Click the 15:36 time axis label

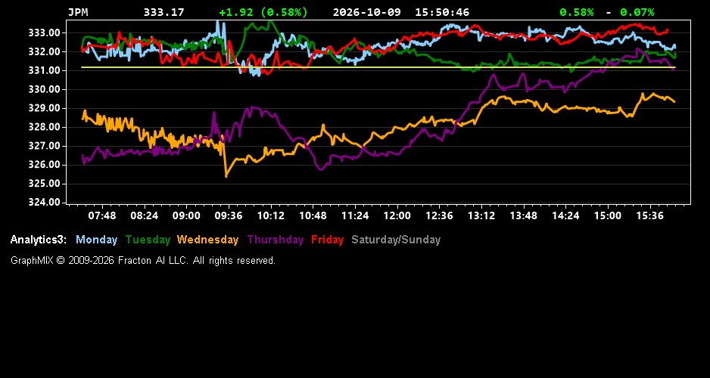coord(649,216)
